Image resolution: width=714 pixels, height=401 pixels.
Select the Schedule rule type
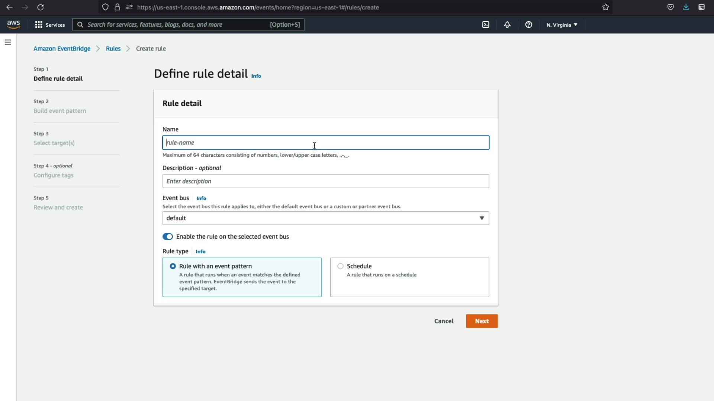(340, 266)
